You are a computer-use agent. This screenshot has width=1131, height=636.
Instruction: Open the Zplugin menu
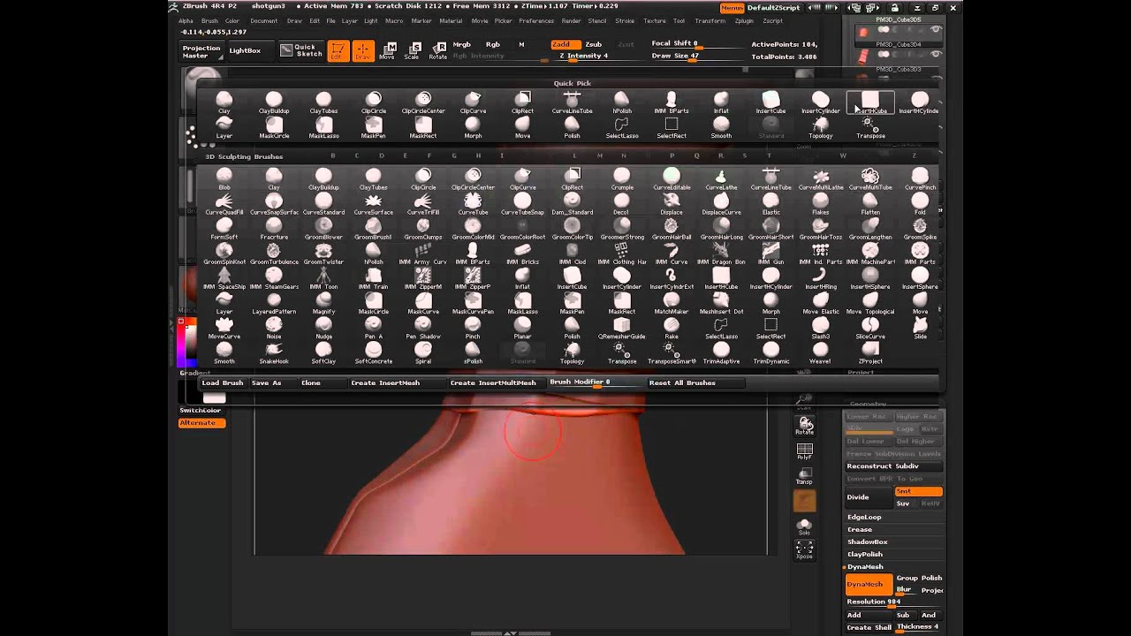[x=744, y=20]
